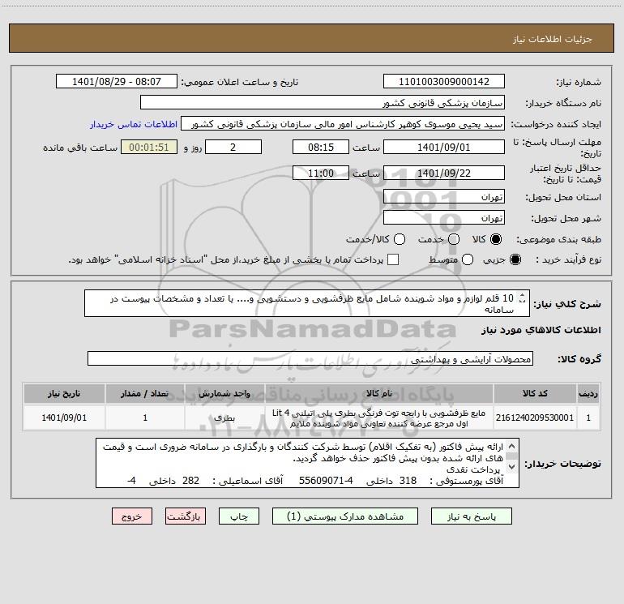Click the deadline time 08:15 field
The image size is (624, 604).
(321, 147)
